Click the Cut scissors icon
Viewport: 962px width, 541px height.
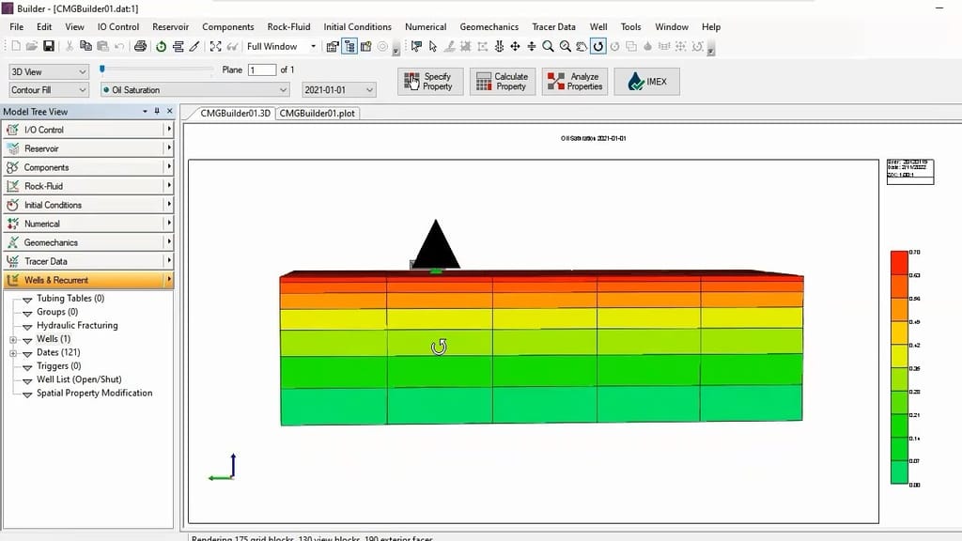(70, 47)
